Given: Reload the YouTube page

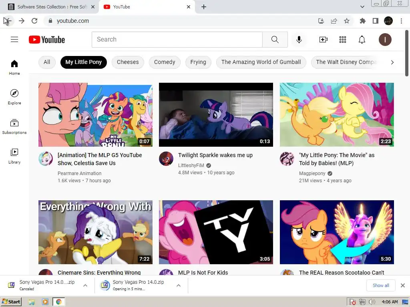Looking at the screenshot, I should coord(34,21).
